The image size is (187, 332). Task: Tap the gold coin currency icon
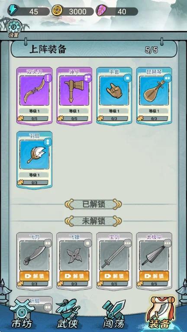(57, 10)
